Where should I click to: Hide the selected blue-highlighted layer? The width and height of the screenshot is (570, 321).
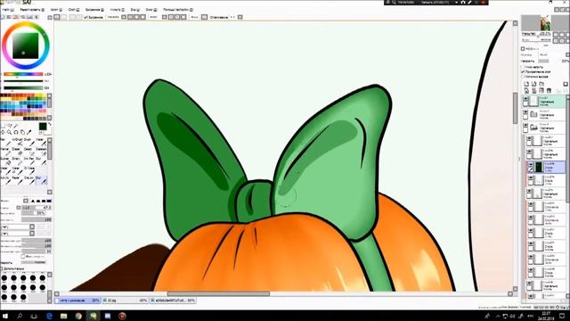pos(531,165)
